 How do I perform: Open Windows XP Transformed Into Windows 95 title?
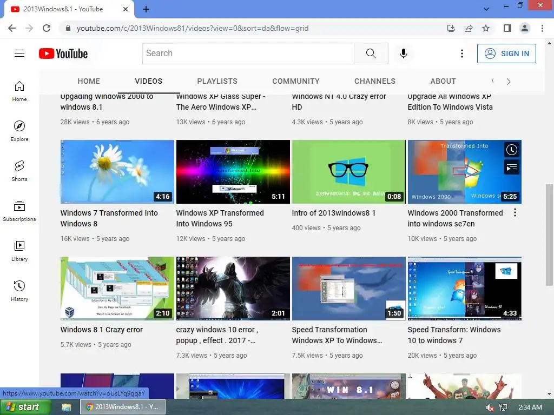220,218
